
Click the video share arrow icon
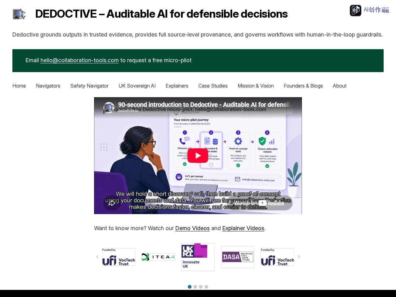(112, 203)
